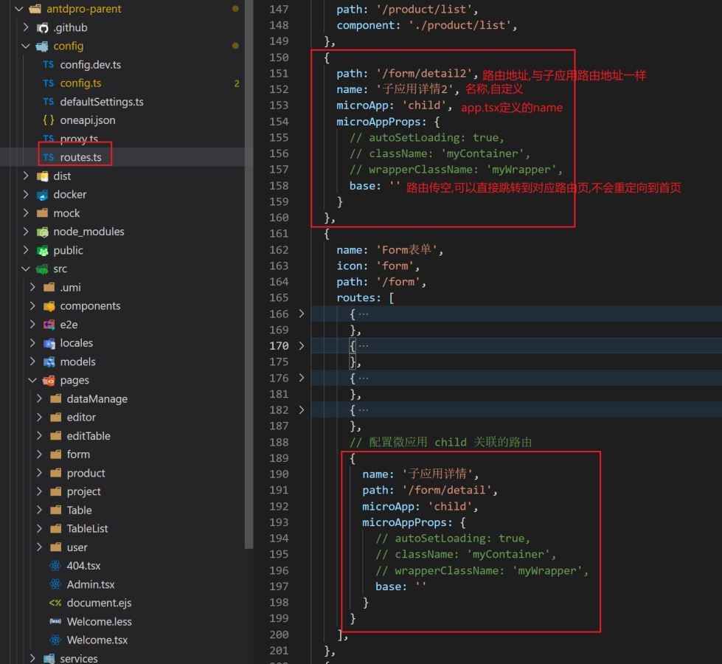This screenshot has height=664, width=722.
Task: Open the editTable folder
Action: click(88, 436)
